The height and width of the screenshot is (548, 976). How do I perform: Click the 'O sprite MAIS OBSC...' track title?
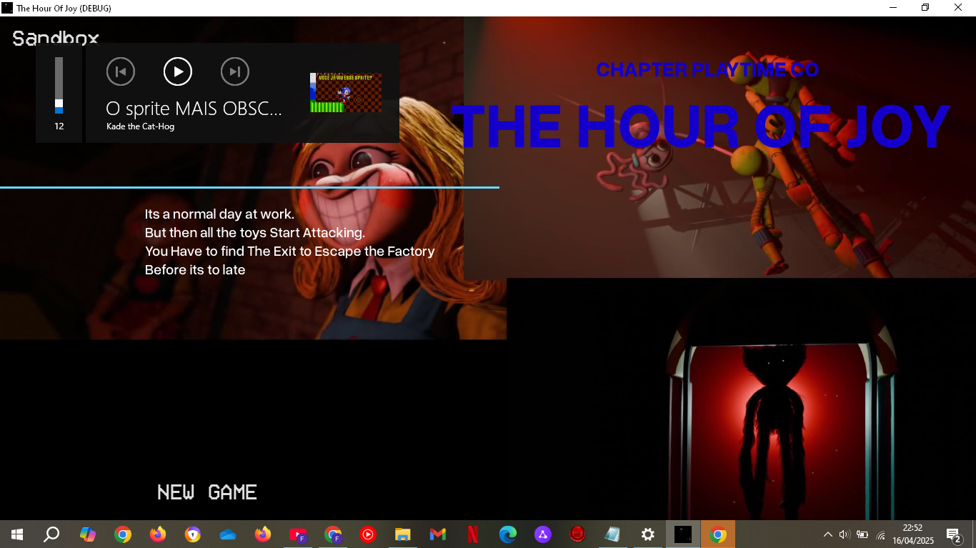194,109
